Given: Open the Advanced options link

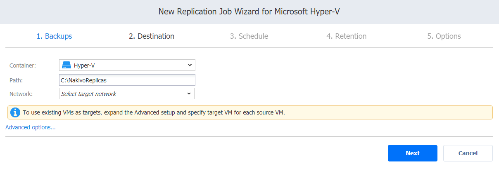Looking at the screenshot, I should click(x=31, y=127).
